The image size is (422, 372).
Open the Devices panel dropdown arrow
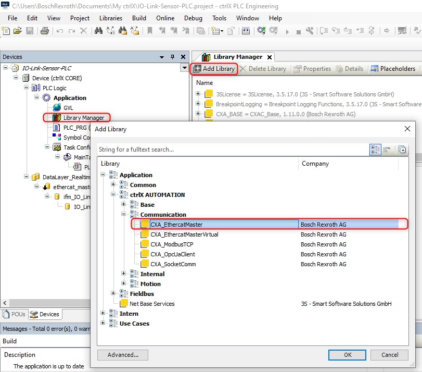coord(162,57)
